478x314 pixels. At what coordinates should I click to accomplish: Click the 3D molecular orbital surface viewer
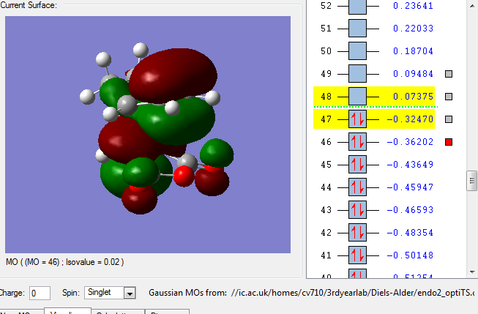tap(148, 135)
